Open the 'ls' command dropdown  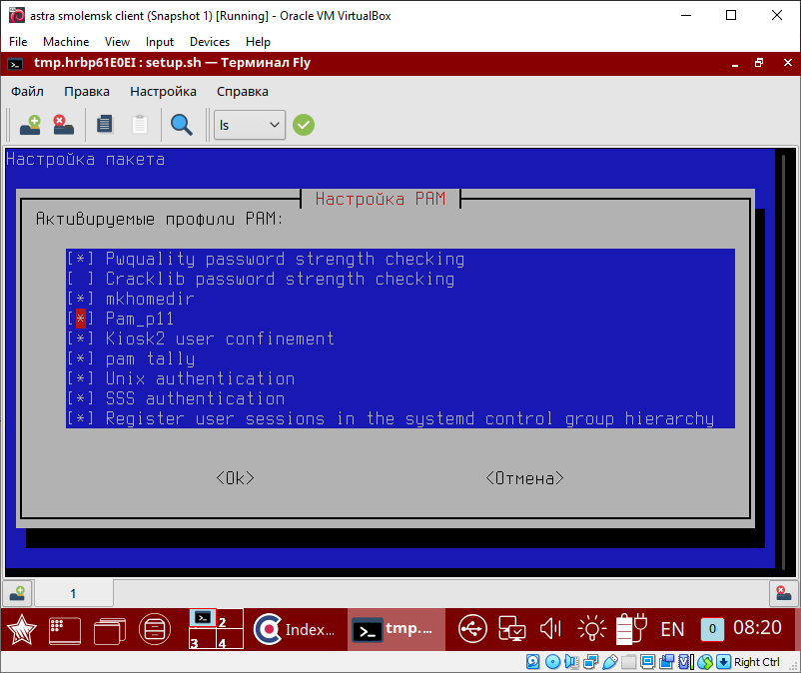click(250, 125)
